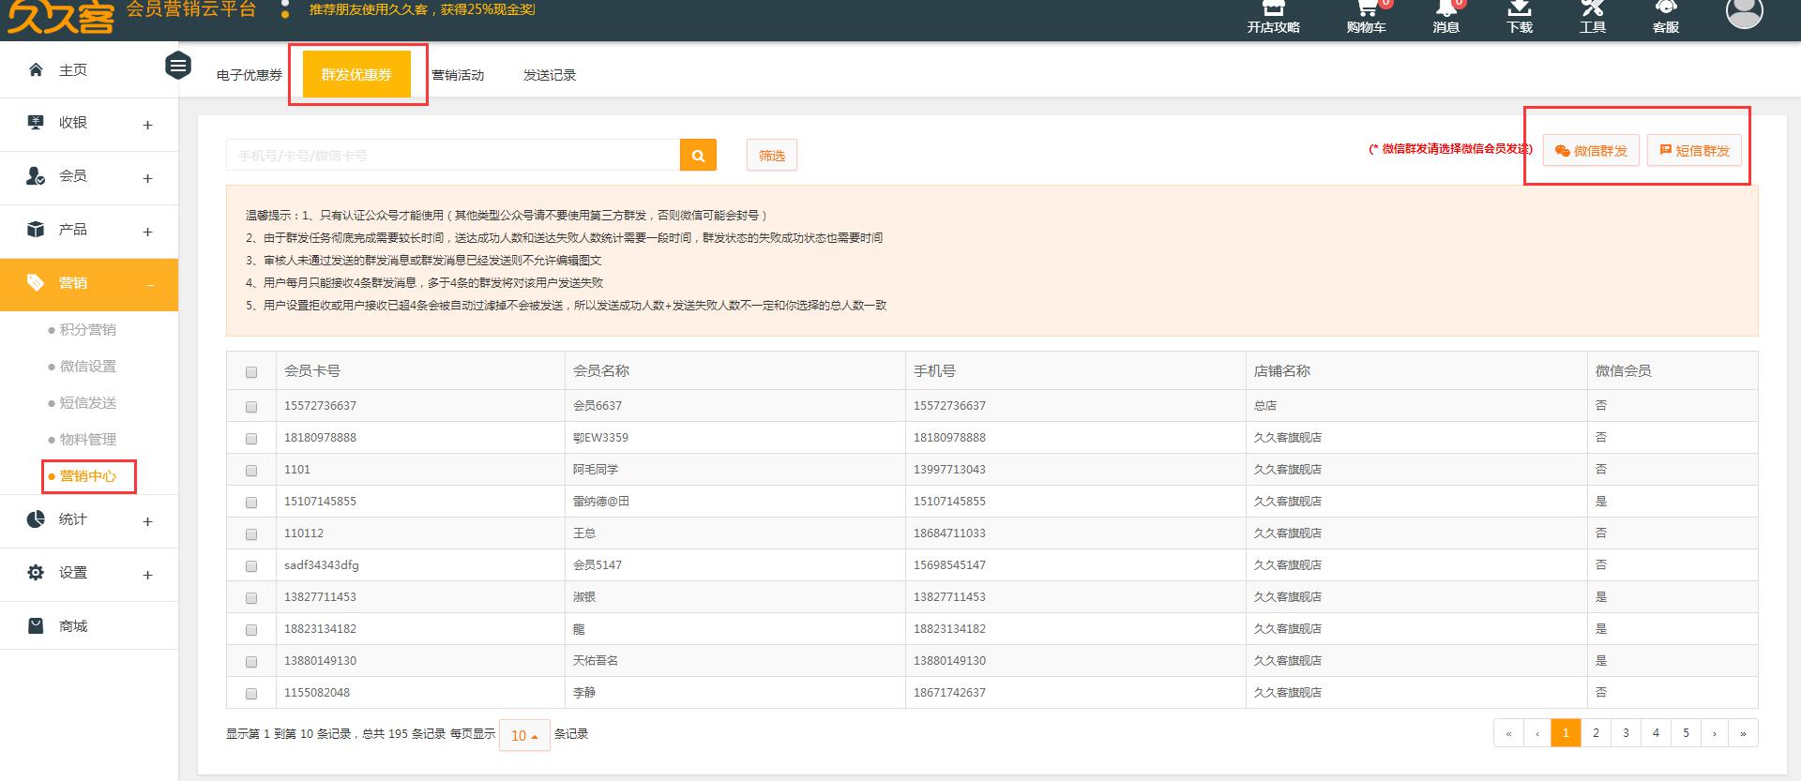Open 积分营销 submenu item

87,330
